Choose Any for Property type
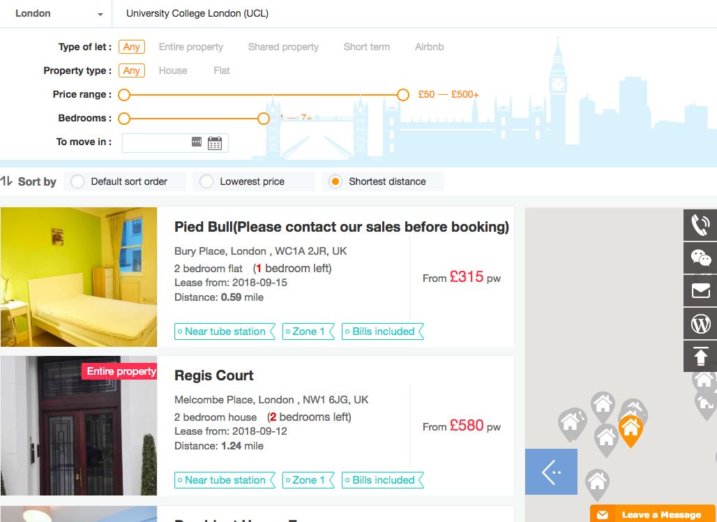The image size is (717, 522). click(132, 70)
